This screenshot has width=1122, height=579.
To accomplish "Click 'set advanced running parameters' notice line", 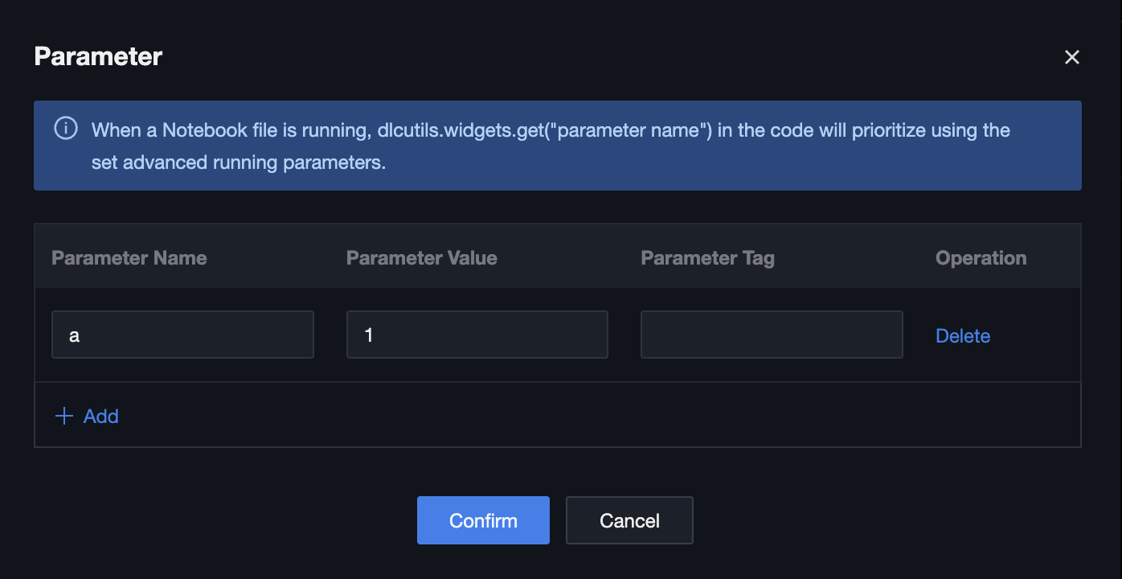I will [239, 162].
